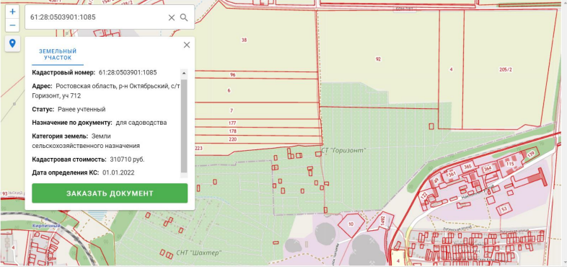Click the location pin marker button

click(12, 44)
